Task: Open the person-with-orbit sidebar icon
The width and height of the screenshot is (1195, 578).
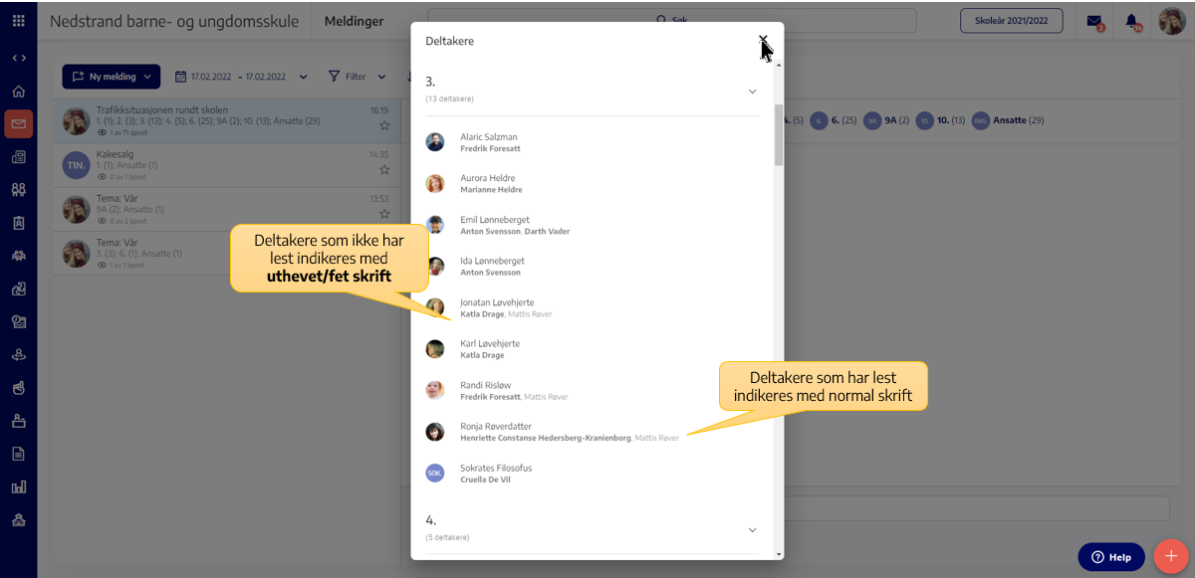Action: (19, 354)
